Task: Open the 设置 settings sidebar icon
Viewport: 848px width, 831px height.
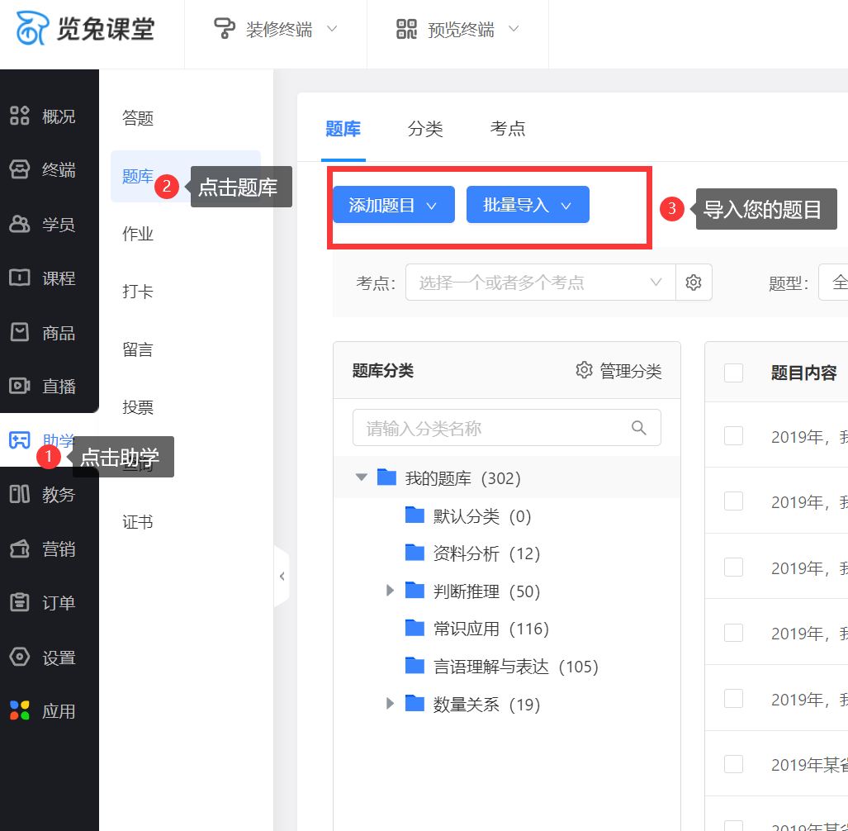Action: (20, 657)
